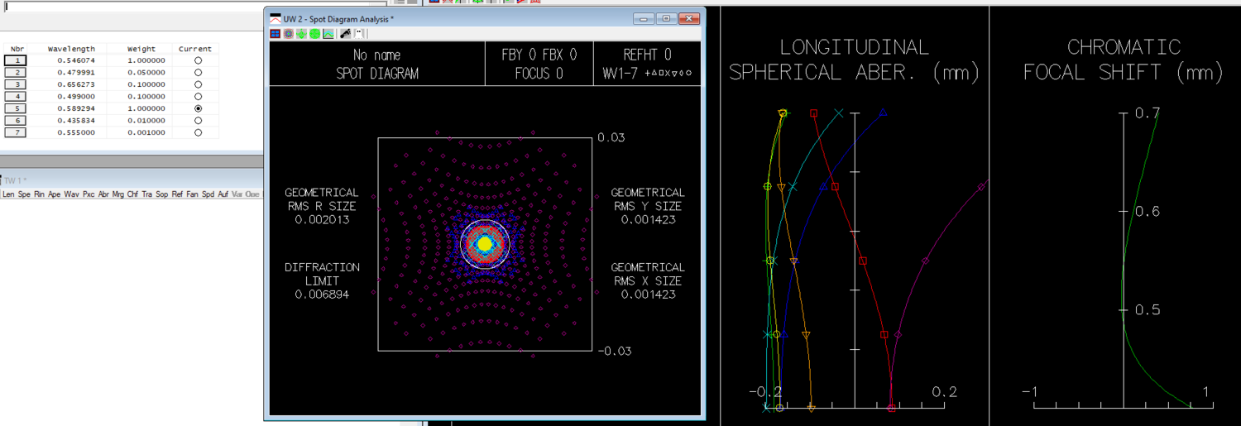
Task: Minimize the Spot Diagram Analysis window
Action: coord(643,18)
